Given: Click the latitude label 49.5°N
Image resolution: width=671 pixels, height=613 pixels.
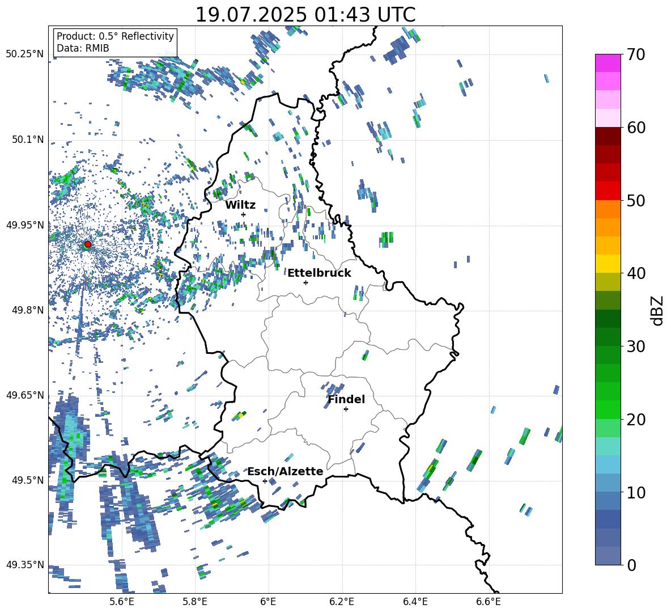Looking at the screenshot, I should coord(27,480).
